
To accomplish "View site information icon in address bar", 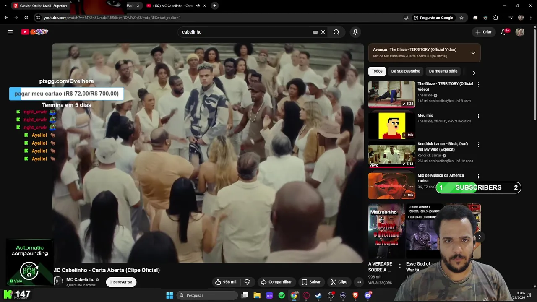I will [38, 18].
